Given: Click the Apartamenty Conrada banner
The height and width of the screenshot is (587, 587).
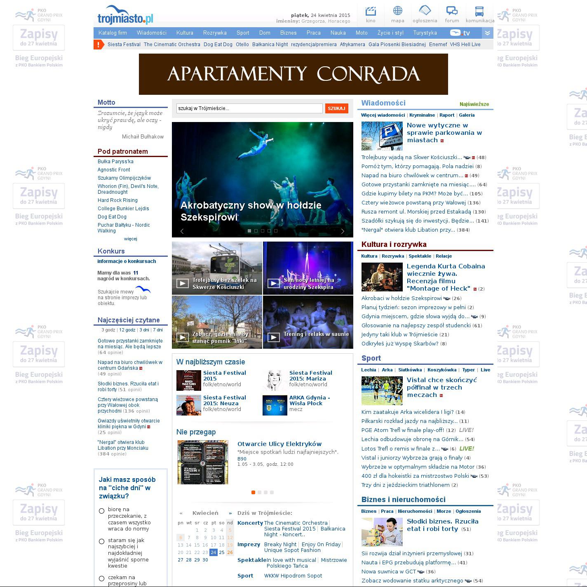Looking at the screenshot, I should click(x=293, y=74).
